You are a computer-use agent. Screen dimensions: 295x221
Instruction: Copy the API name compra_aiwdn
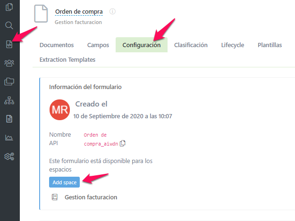pyautogui.click(x=123, y=143)
